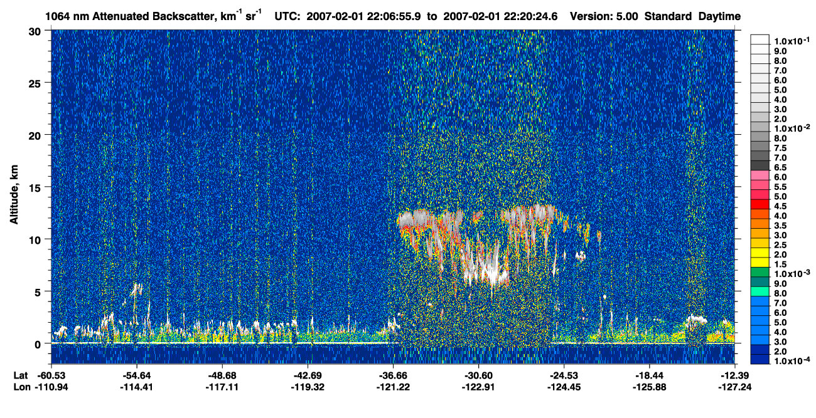Click the white swatch at the top of the scale
This screenshot has height=418, width=816.
click(x=760, y=39)
